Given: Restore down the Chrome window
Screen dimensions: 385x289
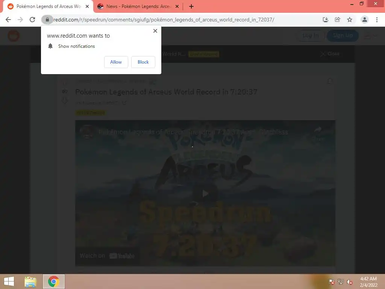Looking at the screenshot, I should (x=362, y=3).
